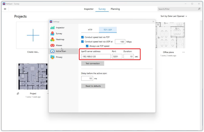Click the Office plane project name

coord(168,52)
